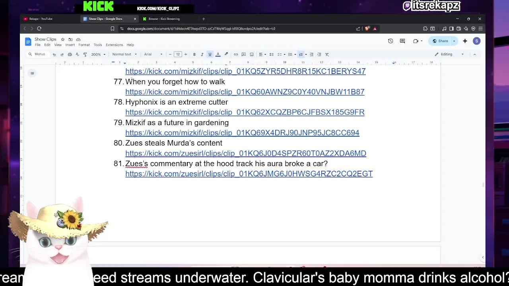Open the video call Meet dropdown
This screenshot has height=286, width=509.
click(422, 41)
